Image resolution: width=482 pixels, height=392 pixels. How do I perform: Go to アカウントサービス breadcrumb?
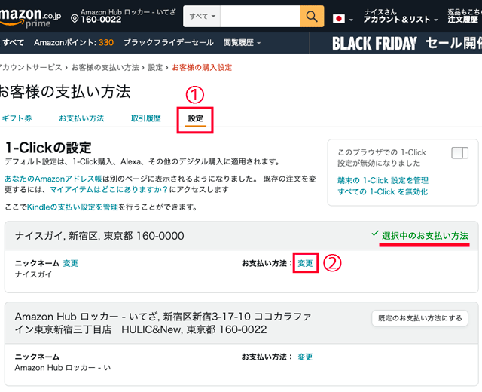click(31, 67)
